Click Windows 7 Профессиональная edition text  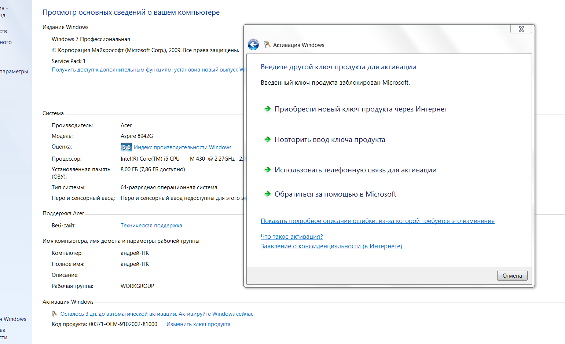pyautogui.click(x=91, y=39)
